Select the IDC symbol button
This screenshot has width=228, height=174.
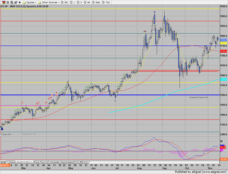[64, 2]
